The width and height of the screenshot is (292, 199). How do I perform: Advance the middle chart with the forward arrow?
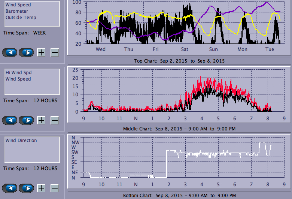coord(26,120)
